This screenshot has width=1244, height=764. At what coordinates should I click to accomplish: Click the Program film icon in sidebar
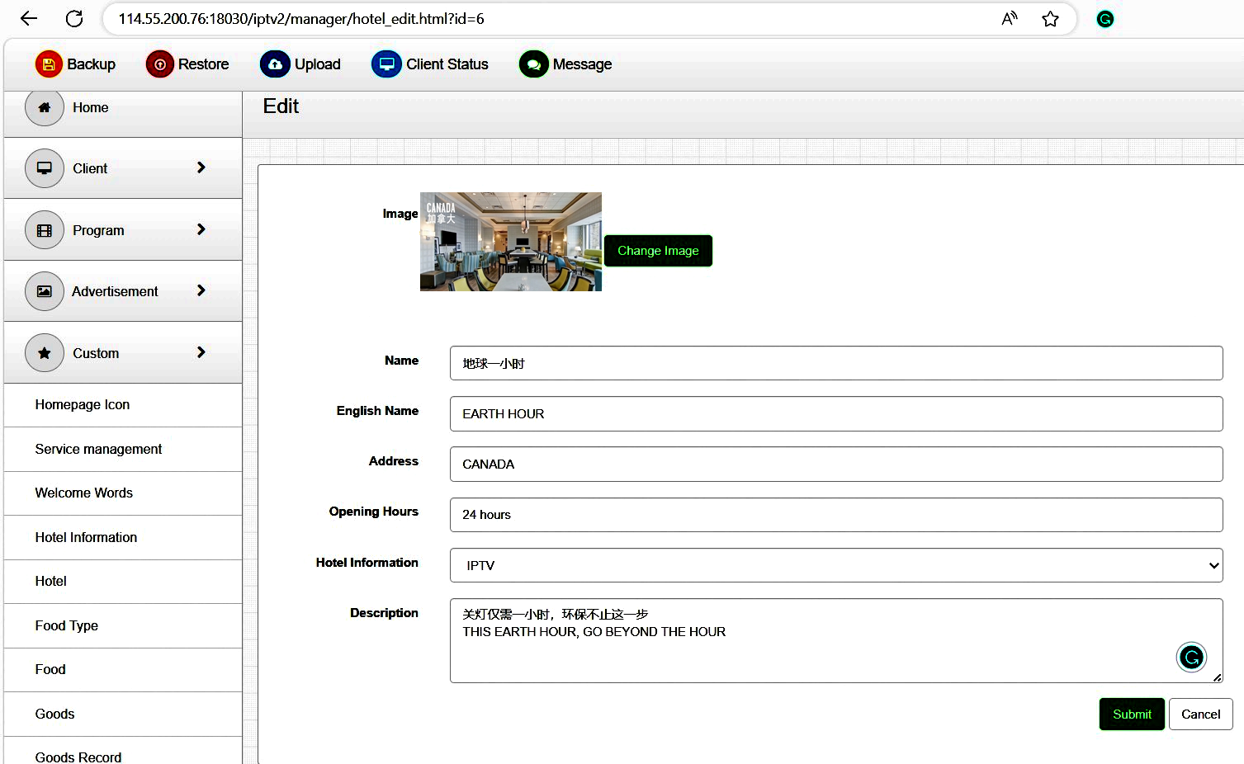click(45, 230)
